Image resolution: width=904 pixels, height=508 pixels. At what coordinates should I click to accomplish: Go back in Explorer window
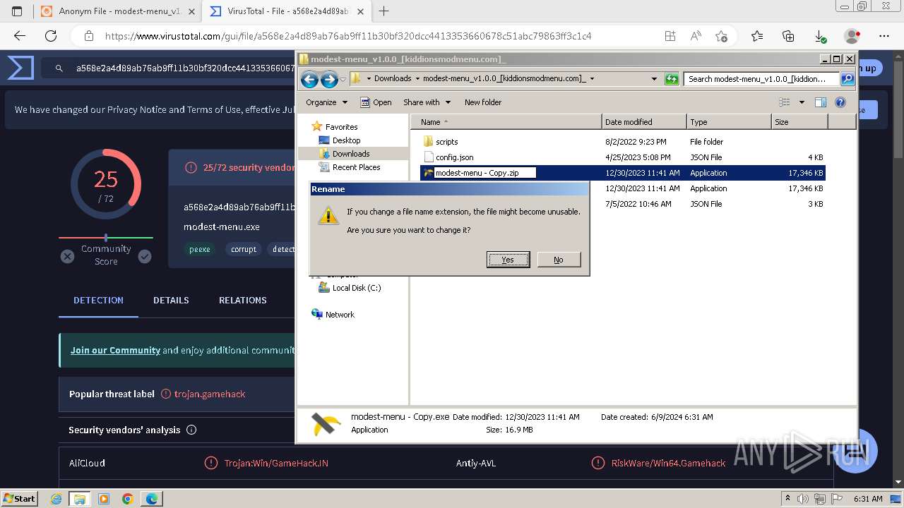(309, 79)
